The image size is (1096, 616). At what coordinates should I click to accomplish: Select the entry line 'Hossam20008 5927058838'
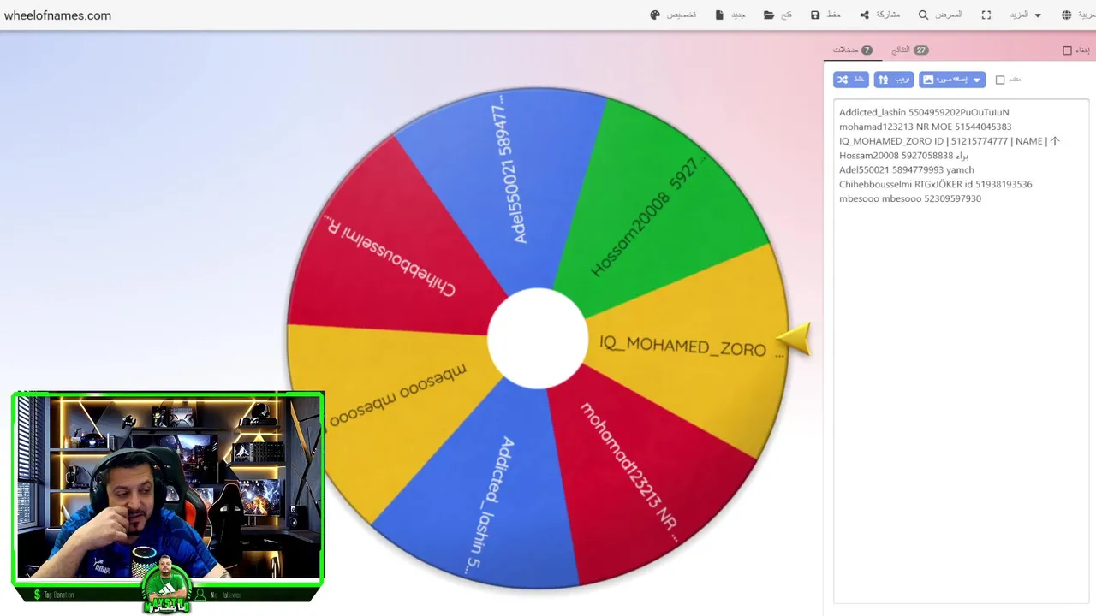click(x=903, y=156)
